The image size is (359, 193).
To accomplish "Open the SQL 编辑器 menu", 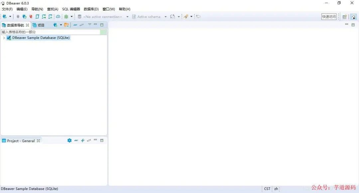I will [71, 9].
